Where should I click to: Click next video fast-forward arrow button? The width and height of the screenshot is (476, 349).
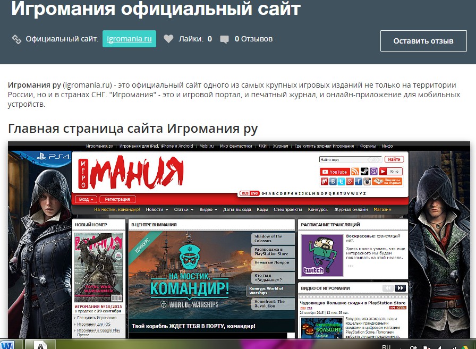pyautogui.click(x=400, y=288)
